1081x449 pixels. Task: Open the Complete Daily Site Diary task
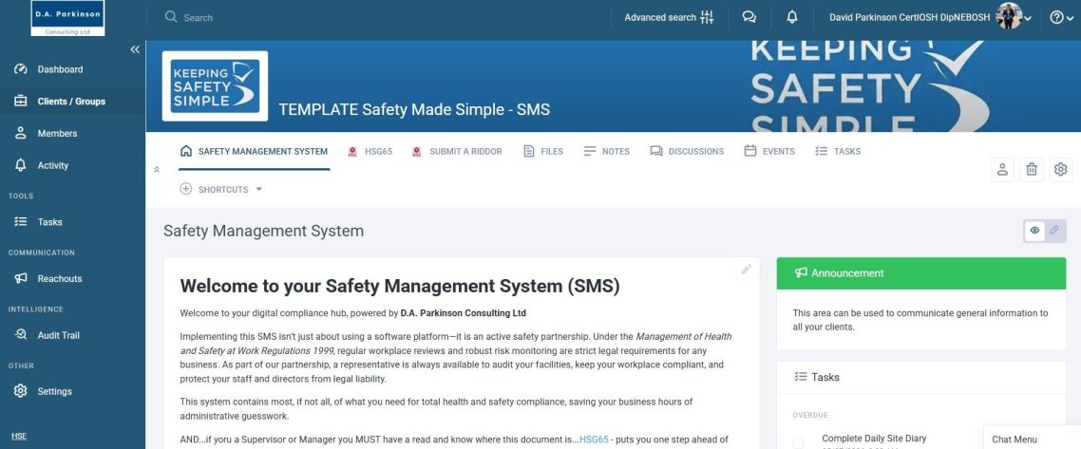coord(874,438)
